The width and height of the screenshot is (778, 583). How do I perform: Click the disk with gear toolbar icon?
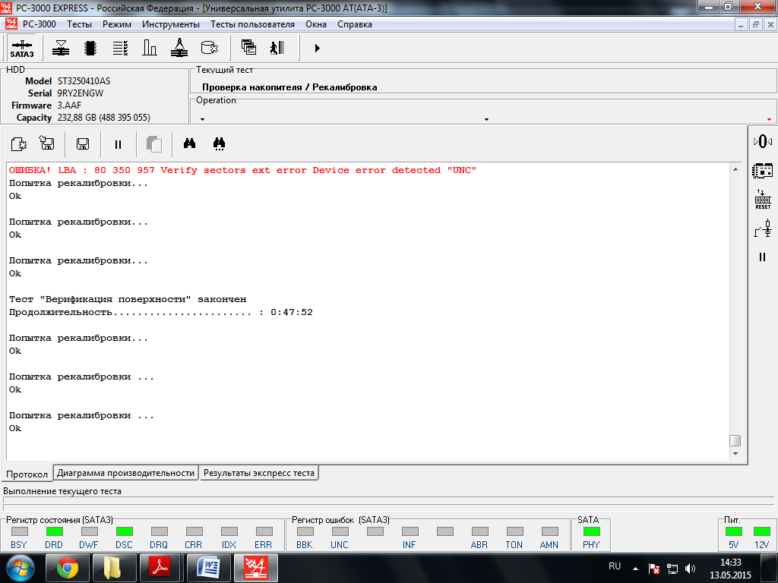(x=210, y=48)
